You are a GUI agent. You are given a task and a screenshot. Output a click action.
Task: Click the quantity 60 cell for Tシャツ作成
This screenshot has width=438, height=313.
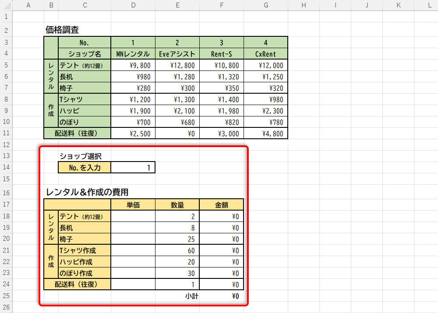(x=177, y=251)
